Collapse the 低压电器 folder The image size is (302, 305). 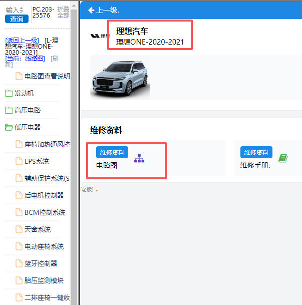[28, 127]
